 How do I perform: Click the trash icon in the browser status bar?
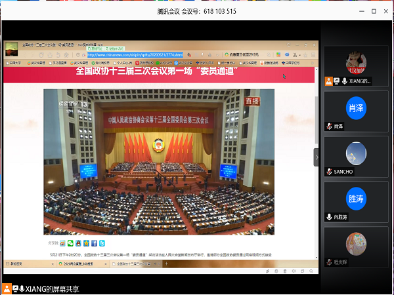[285, 271]
